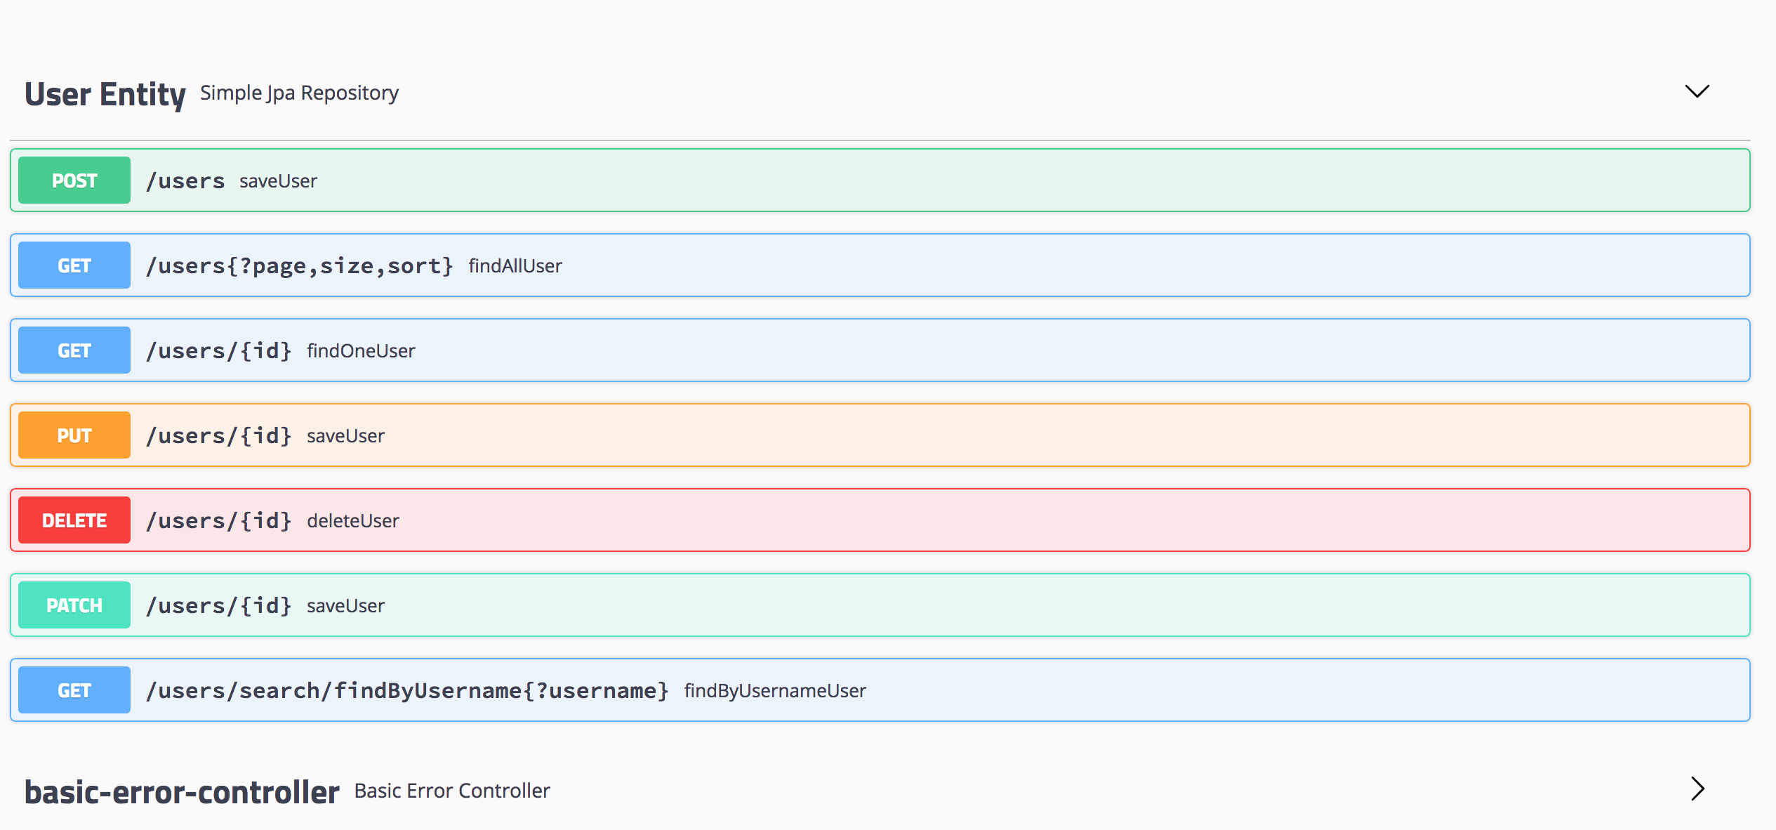Select the User Entity heading
1776x830 pixels.
(105, 93)
